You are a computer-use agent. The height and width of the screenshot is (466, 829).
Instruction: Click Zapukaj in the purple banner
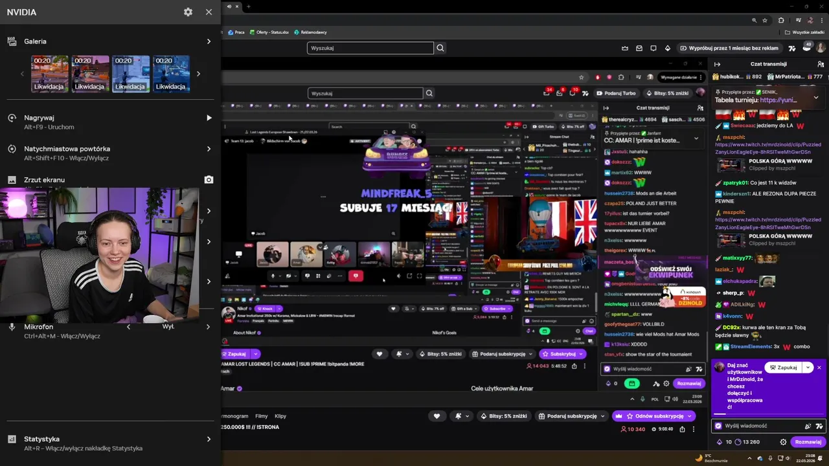(783, 368)
